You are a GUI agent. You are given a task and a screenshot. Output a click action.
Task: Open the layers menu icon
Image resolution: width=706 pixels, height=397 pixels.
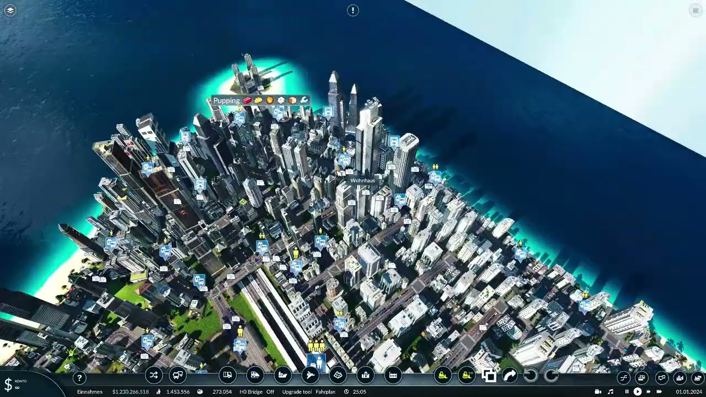(10, 10)
